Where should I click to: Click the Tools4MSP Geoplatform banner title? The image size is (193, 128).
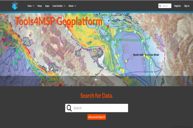point(58,21)
